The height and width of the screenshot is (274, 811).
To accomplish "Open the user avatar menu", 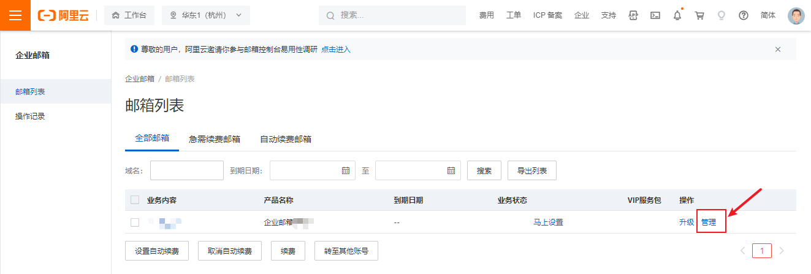I will tap(796, 15).
